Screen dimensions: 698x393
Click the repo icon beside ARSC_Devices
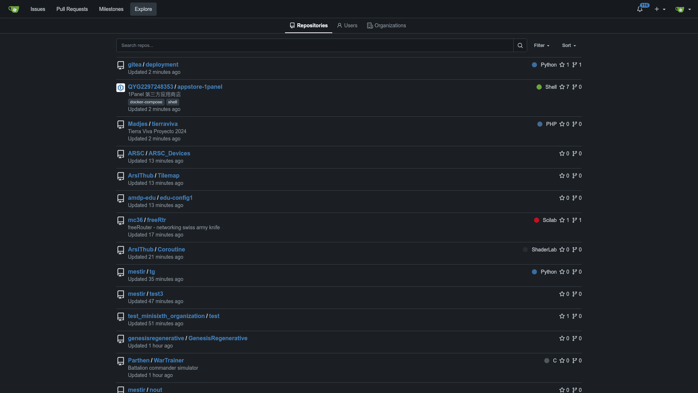[x=121, y=154]
